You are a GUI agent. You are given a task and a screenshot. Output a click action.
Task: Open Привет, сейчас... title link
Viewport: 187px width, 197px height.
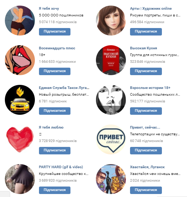coord(145,127)
